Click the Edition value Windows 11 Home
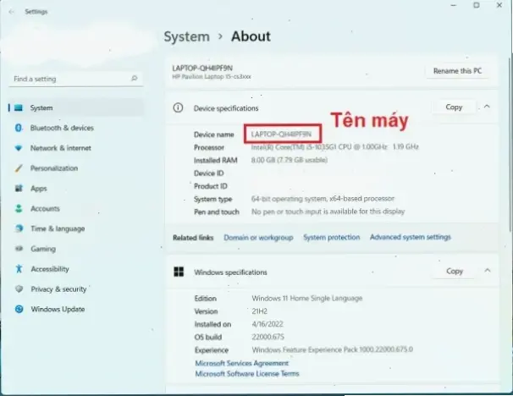The width and height of the screenshot is (513, 396). (x=307, y=298)
